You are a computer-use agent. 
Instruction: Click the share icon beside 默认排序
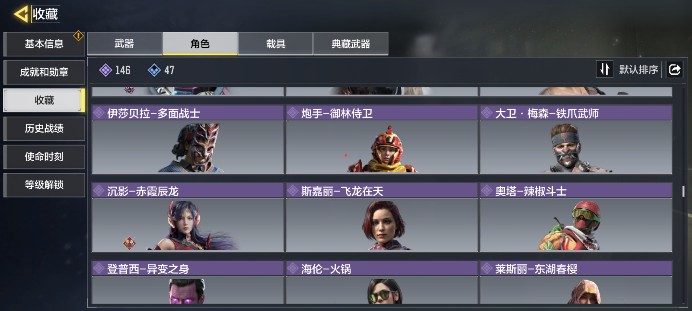tap(674, 70)
